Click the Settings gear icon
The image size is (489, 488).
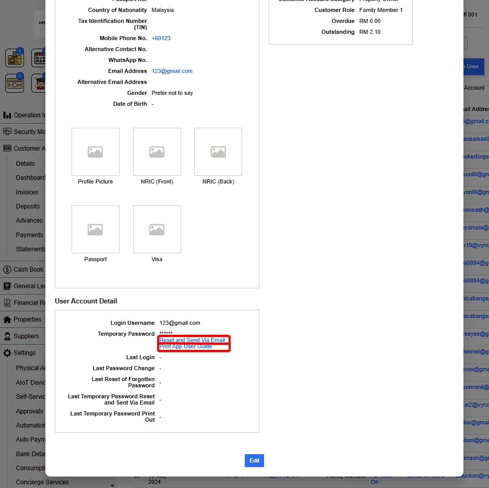7,353
